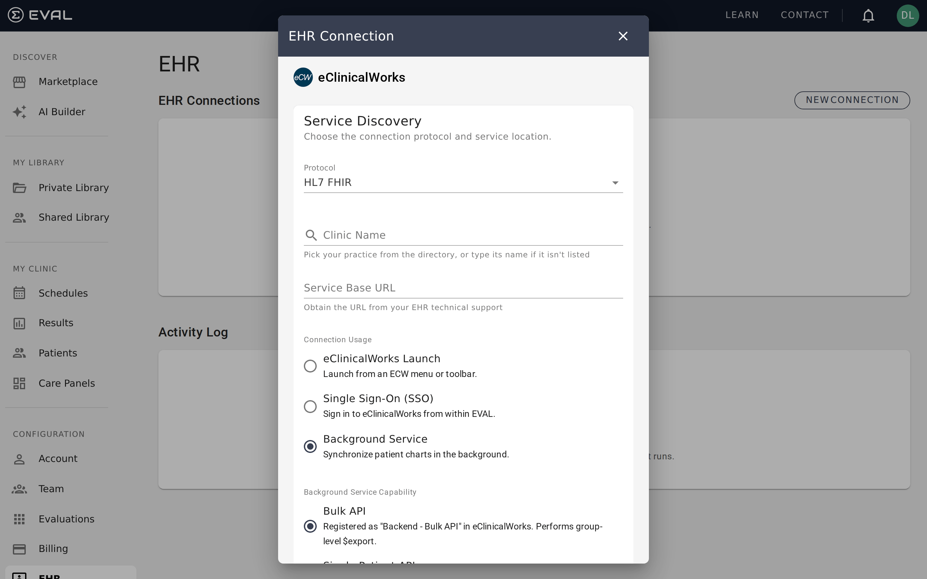Click the Marketplace storefront icon
This screenshot has height=579, width=927.
(x=19, y=82)
